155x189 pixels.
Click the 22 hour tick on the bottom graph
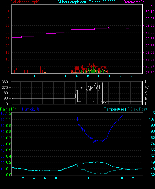point(132,178)
